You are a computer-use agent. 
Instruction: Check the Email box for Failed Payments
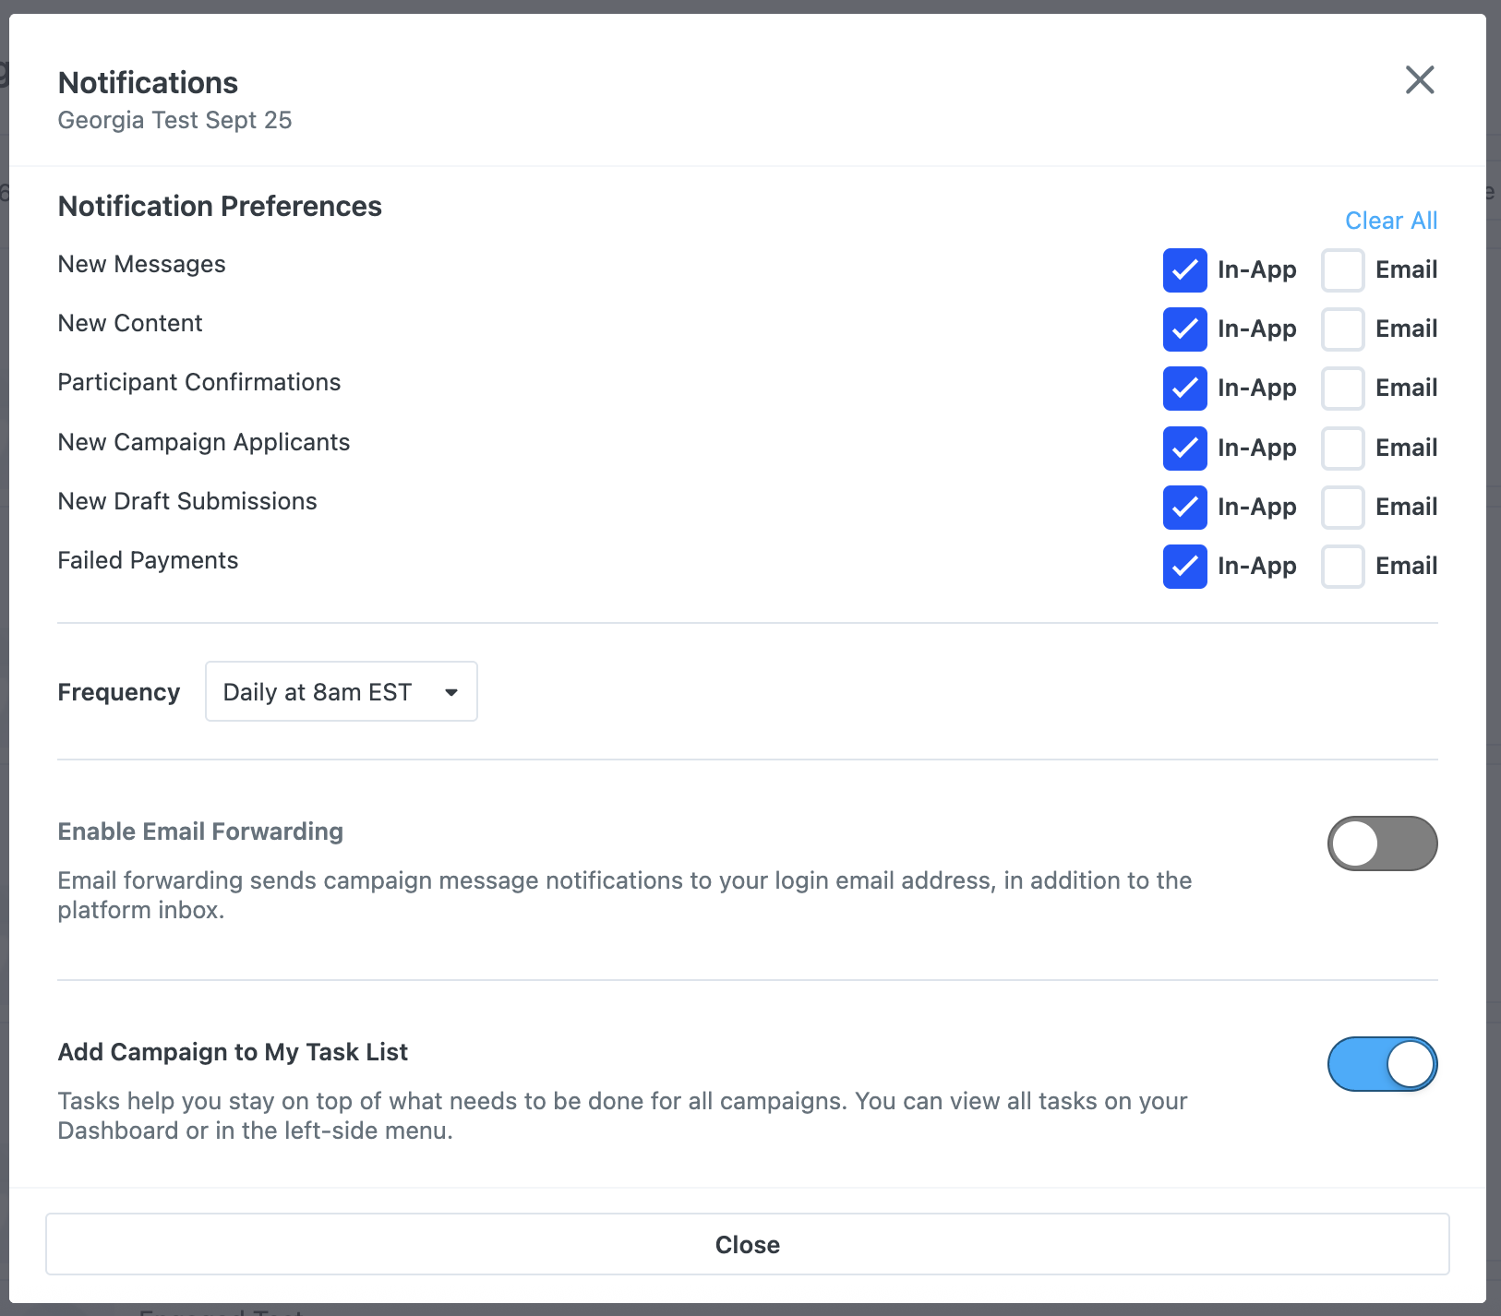[1344, 567]
